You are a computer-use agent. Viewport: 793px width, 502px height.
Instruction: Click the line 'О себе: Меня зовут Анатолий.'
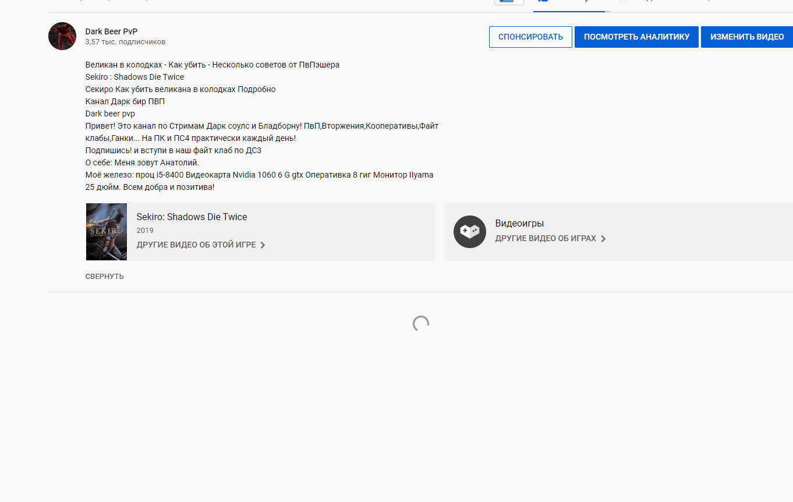142,162
